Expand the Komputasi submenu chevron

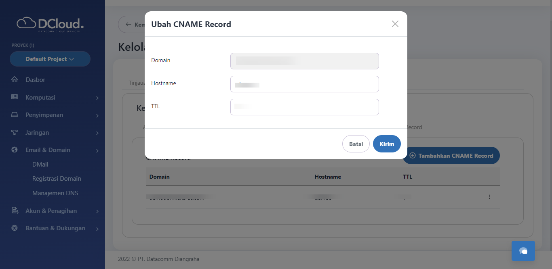pos(97,98)
